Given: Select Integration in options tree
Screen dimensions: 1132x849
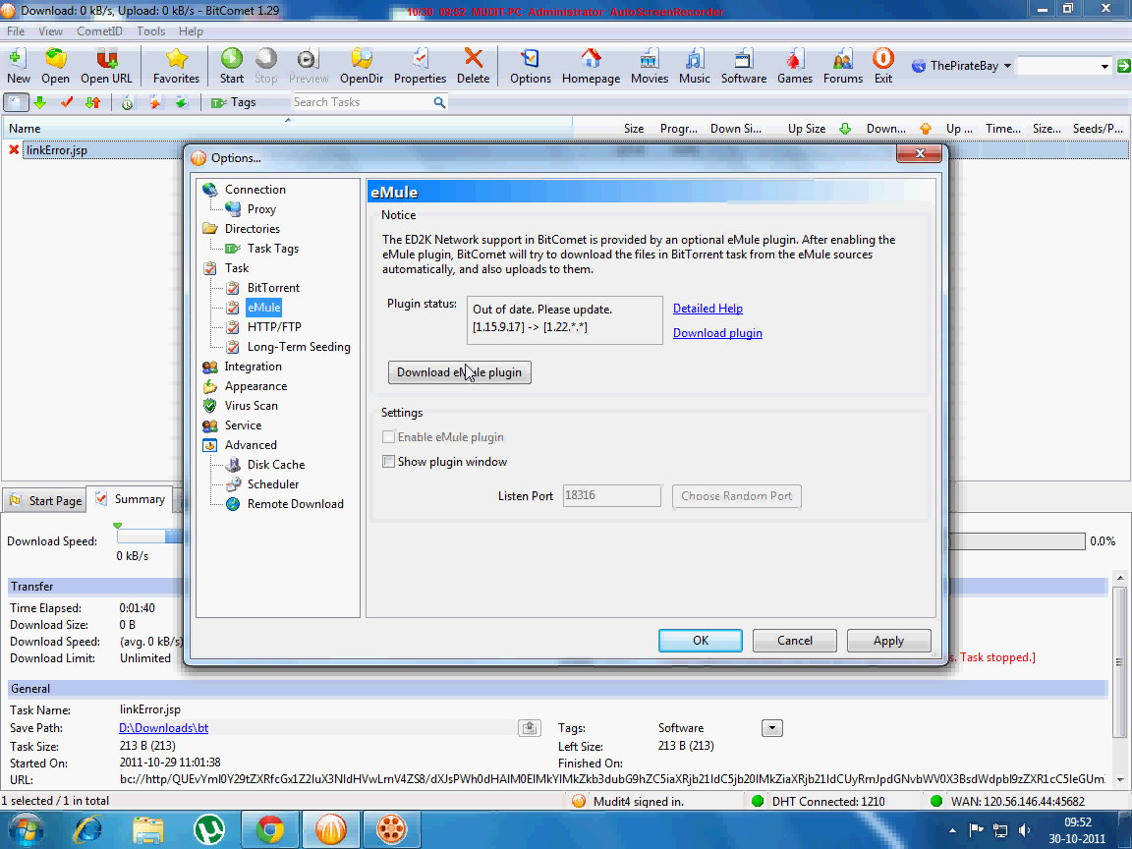Looking at the screenshot, I should [x=253, y=366].
